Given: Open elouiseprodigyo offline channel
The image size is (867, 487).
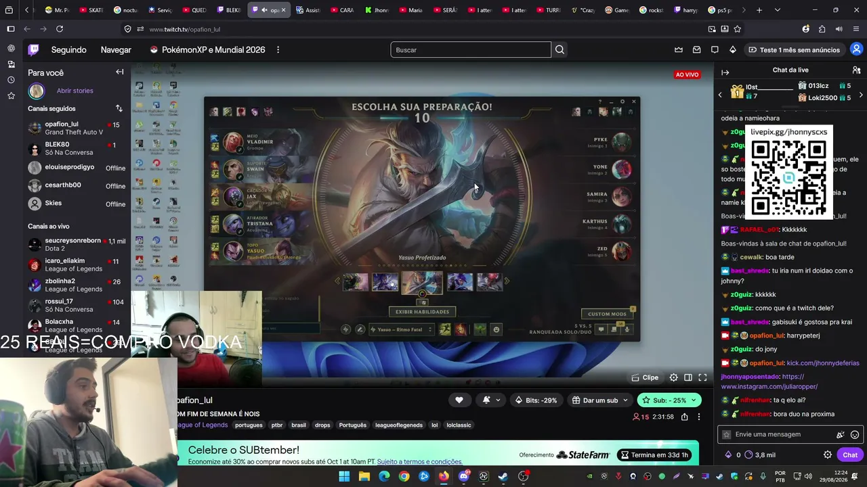Looking at the screenshot, I should [x=75, y=167].
